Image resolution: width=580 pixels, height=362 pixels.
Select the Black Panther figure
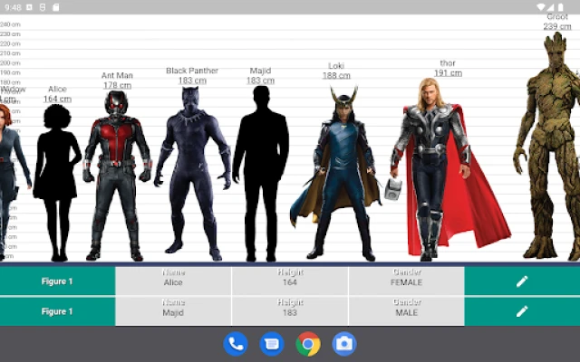[x=192, y=174]
